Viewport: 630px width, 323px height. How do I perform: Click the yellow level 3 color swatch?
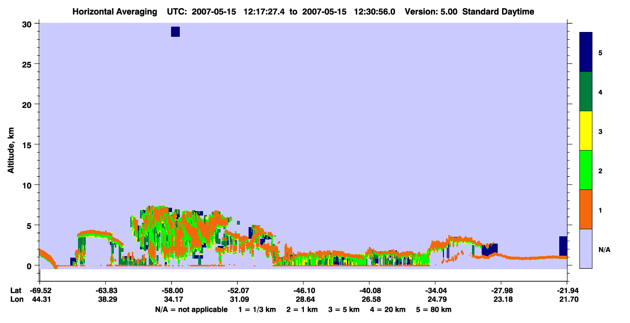586,131
